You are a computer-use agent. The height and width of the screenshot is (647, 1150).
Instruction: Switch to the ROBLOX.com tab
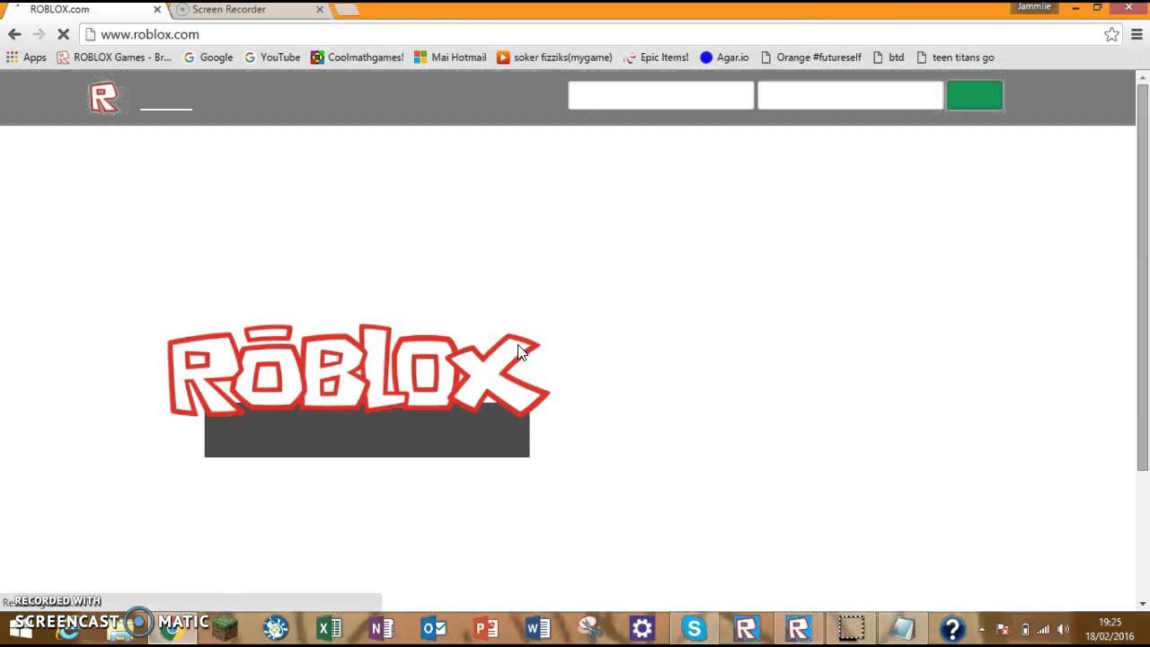click(x=87, y=9)
